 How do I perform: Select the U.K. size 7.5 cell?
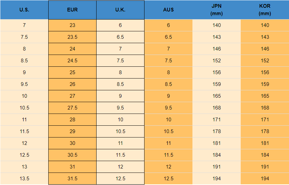[121, 61]
